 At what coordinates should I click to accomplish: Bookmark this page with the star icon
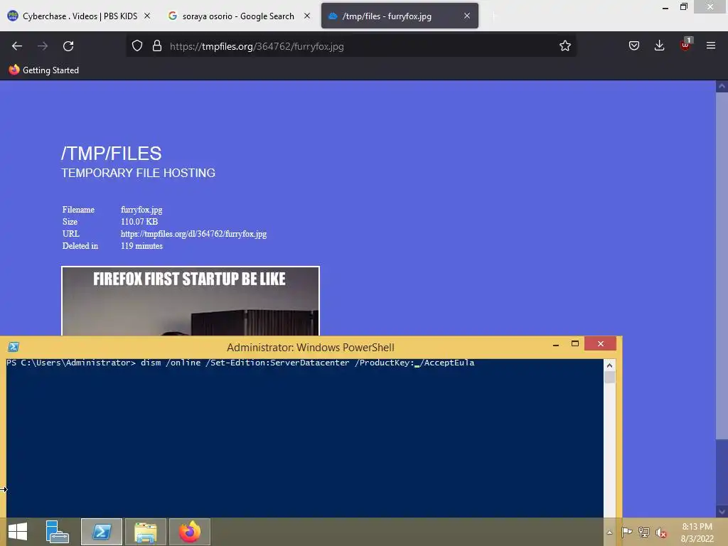(565, 45)
